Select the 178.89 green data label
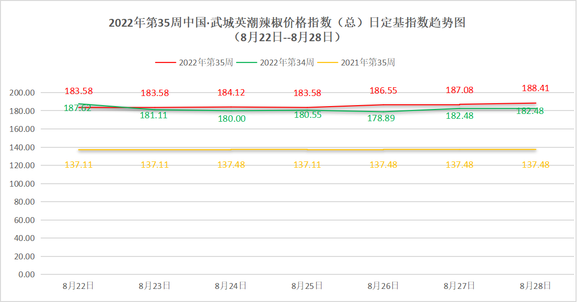 pos(383,118)
